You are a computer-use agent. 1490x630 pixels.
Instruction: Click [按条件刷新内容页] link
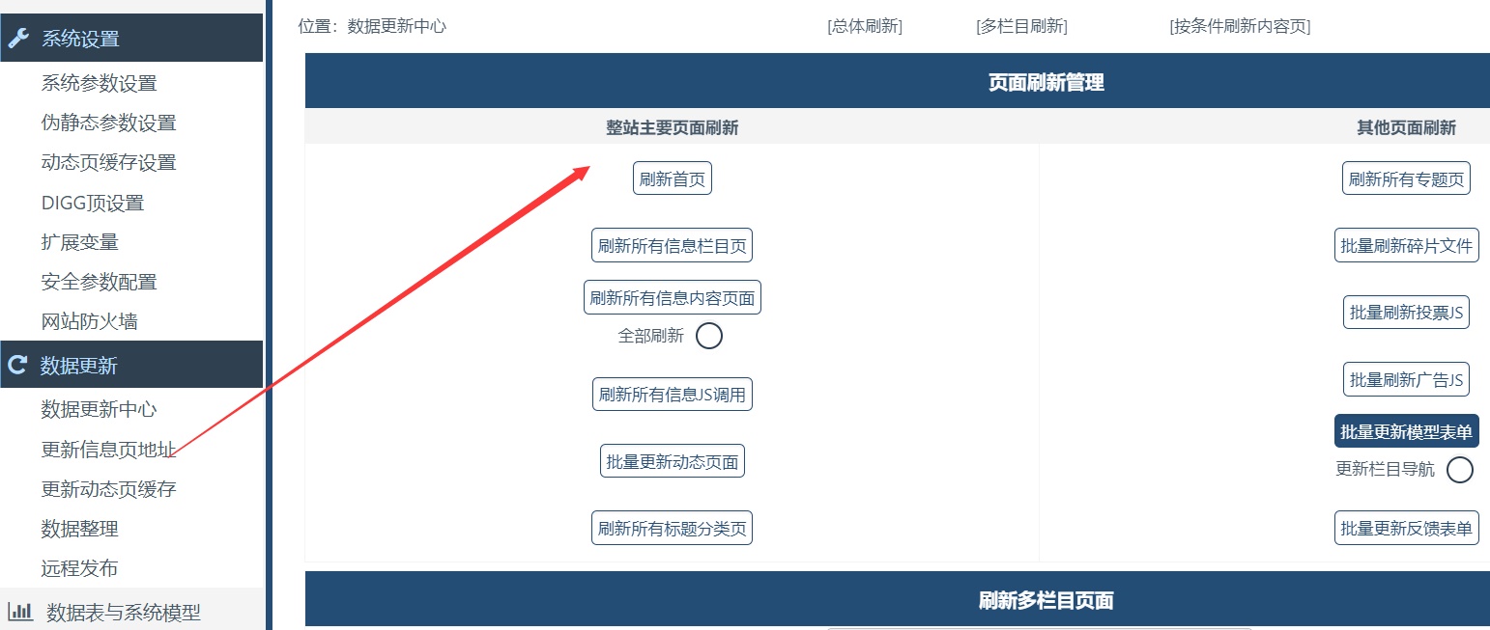coord(1240,27)
